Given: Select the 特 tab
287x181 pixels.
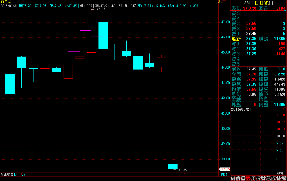Looking at the screenshot, I should (x=278, y=178).
